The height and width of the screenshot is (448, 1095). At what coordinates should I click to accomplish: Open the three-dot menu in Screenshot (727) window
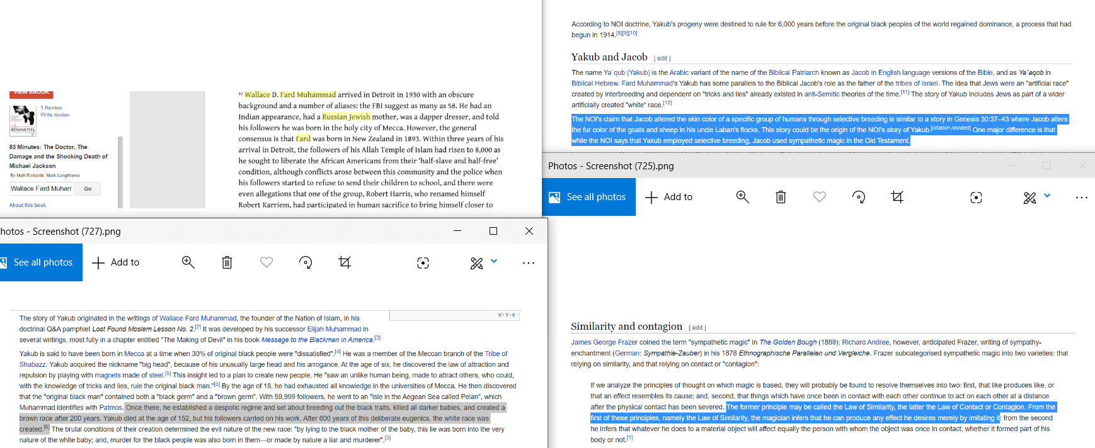click(x=528, y=263)
